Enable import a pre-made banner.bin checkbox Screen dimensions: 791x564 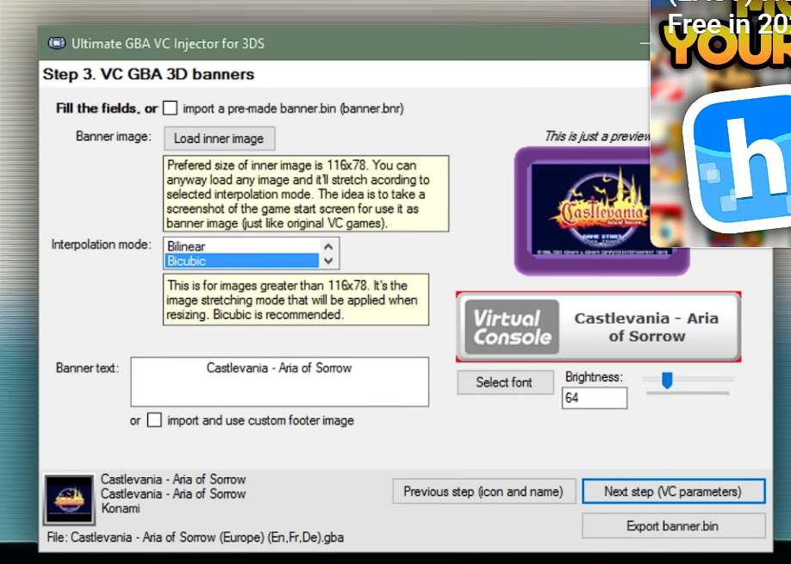point(170,108)
